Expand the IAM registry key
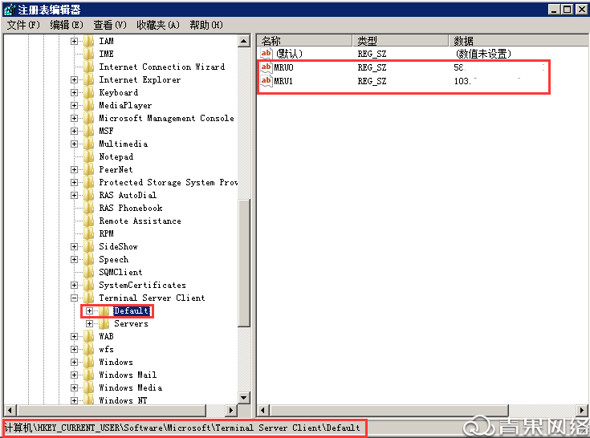Screen dimensions: 590x438 click(74, 41)
